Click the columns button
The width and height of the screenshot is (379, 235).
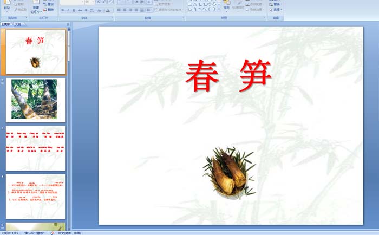(x=149, y=10)
